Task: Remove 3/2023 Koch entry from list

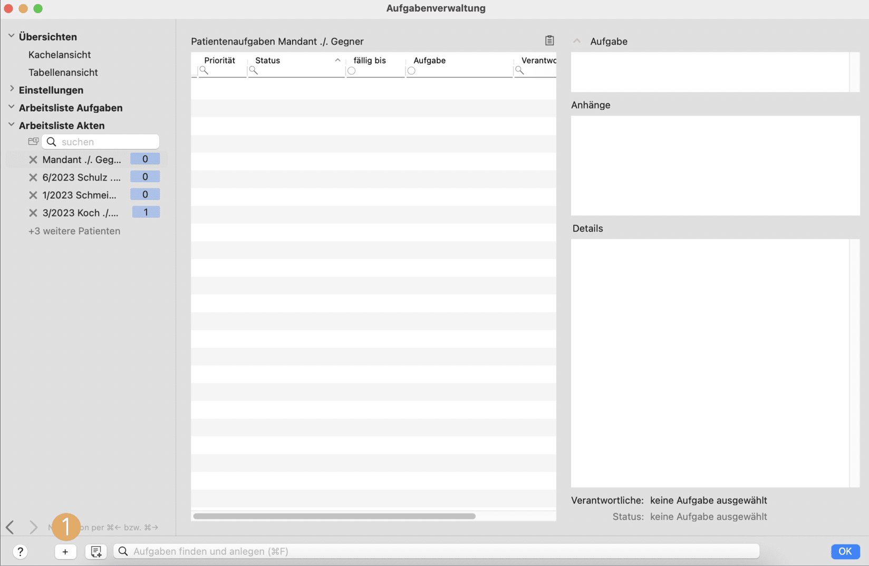Action: pos(33,213)
